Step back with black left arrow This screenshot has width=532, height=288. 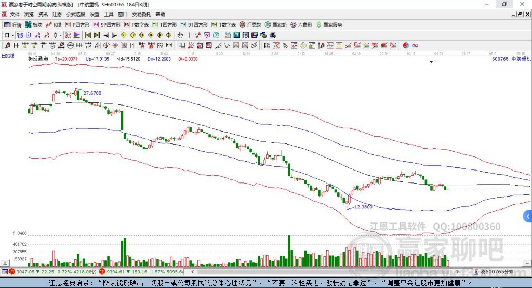coord(106,35)
